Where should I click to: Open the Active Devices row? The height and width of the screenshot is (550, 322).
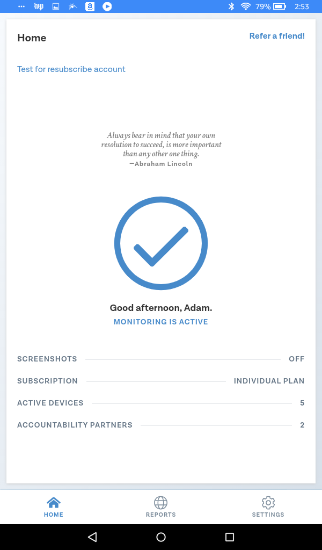click(x=161, y=403)
